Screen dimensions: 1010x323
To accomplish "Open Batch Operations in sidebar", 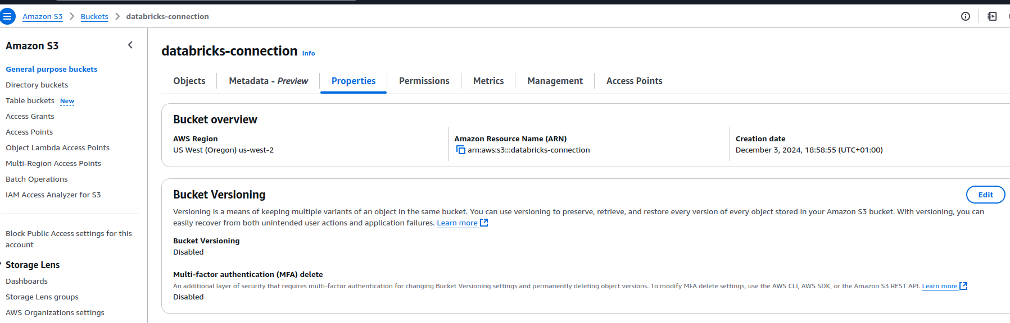I will pos(37,179).
